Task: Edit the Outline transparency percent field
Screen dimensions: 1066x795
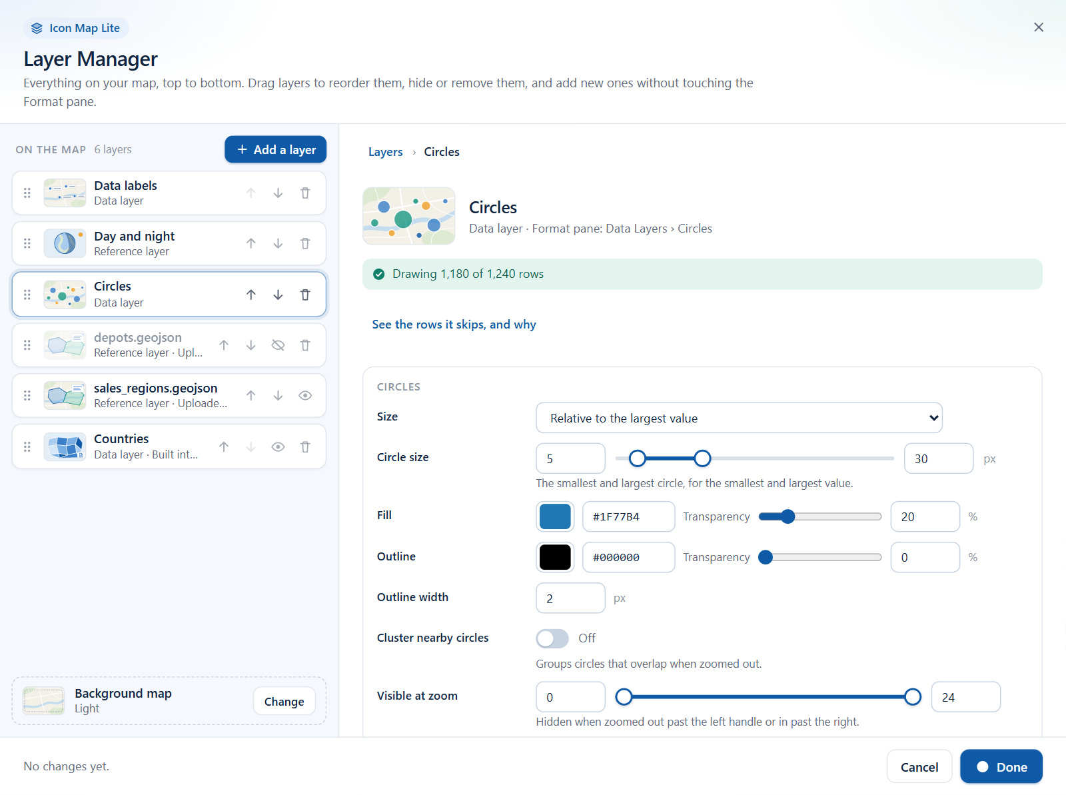Action: tap(925, 557)
